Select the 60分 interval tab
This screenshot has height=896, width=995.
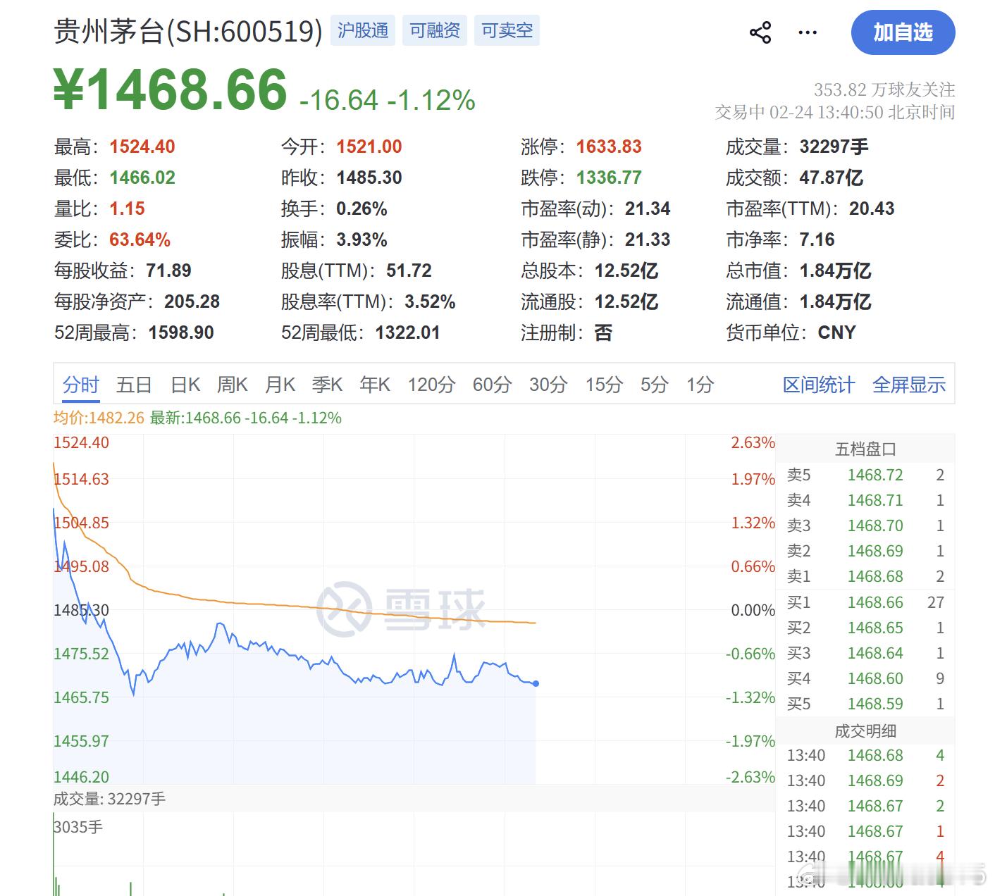(491, 385)
